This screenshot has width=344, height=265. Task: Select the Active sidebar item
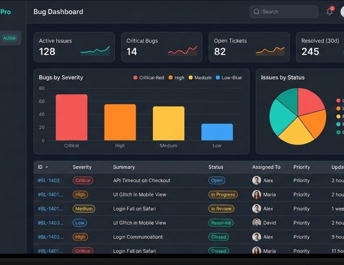click(9, 38)
